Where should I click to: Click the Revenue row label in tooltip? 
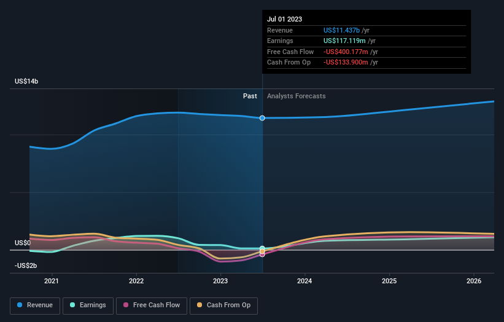[x=280, y=30]
